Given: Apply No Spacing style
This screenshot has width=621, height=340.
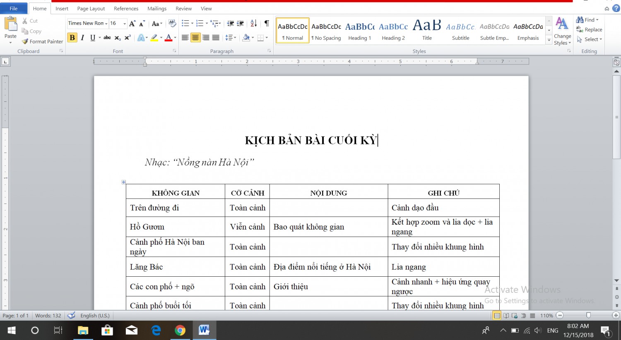Looking at the screenshot, I should [x=326, y=30].
